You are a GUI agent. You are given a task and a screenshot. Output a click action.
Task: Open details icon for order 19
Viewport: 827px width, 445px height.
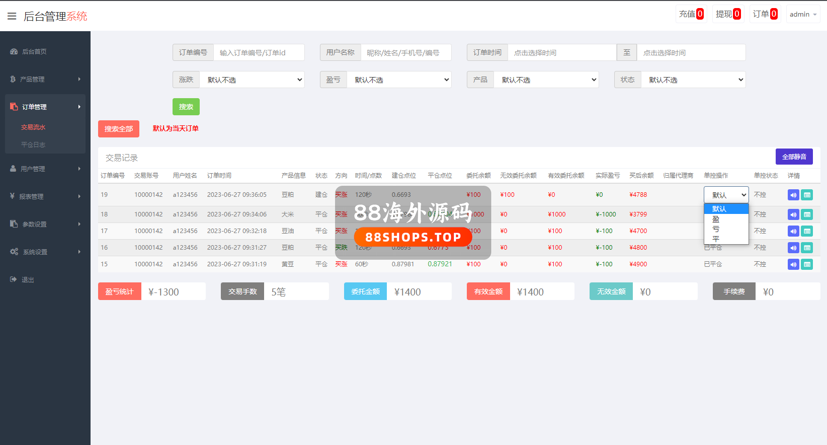tap(807, 195)
